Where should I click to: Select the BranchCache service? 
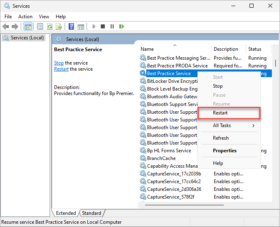(161, 158)
